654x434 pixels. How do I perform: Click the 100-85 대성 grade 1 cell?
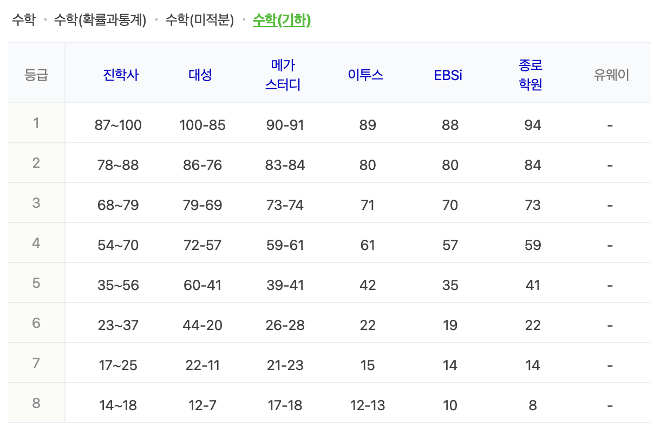click(201, 124)
